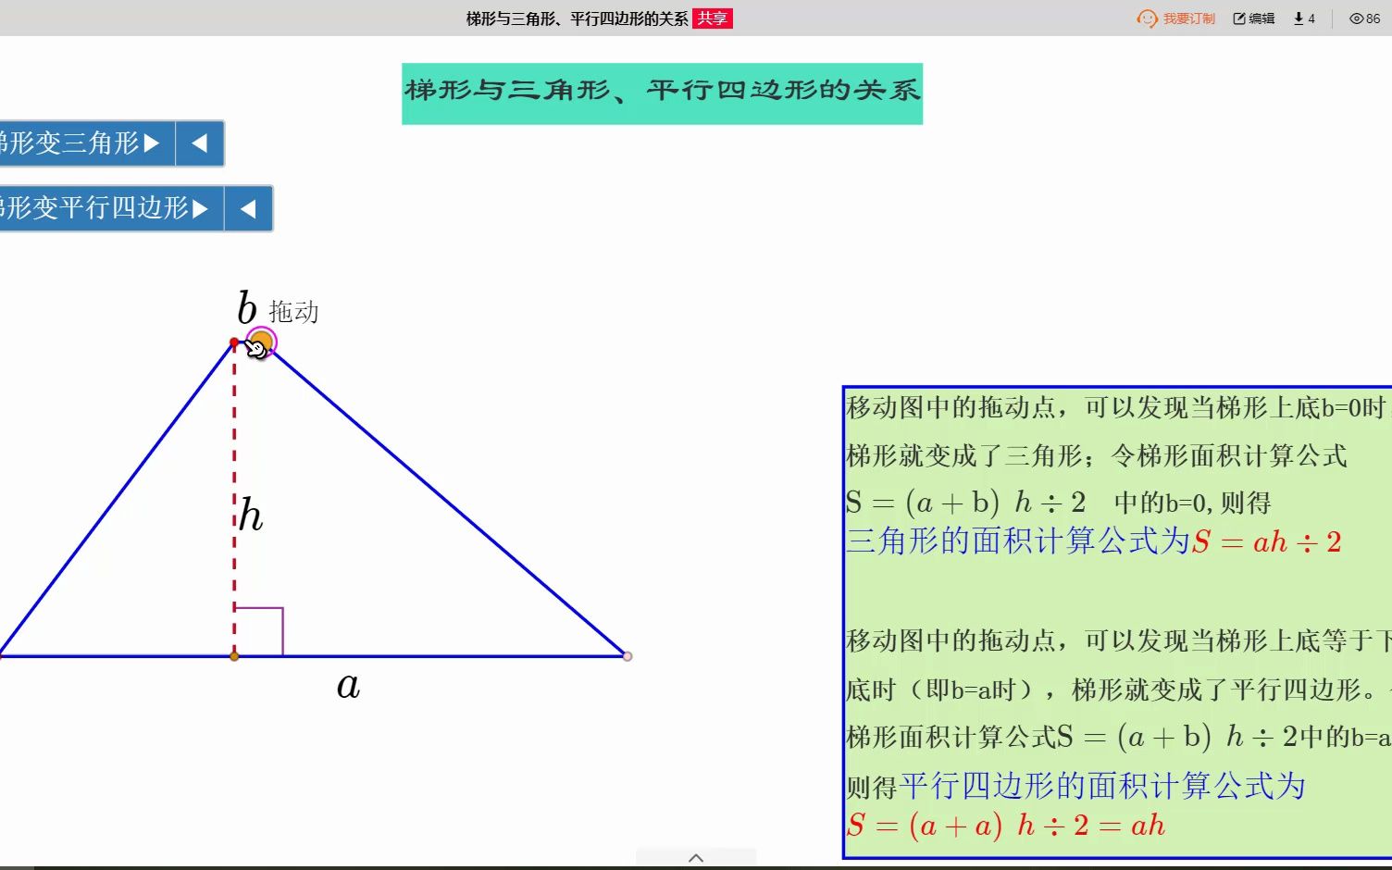Click the orange draggable point b

click(261, 342)
